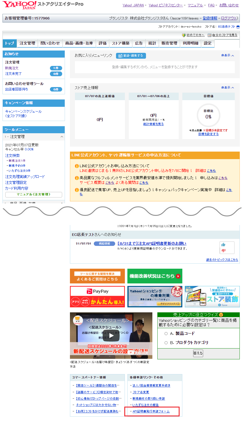
Task: Select quiz answer B. プロダクトカテゴリ
Action: point(166,343)
